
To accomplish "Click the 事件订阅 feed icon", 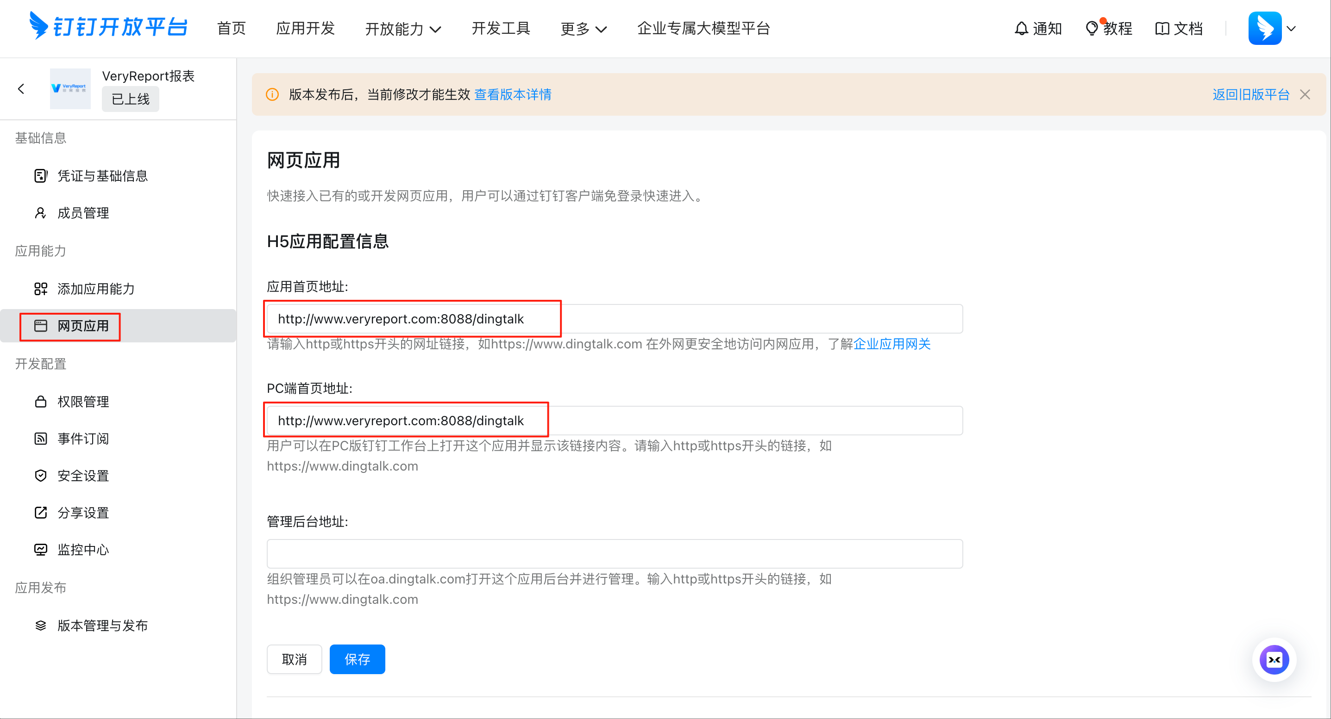I will pyautogui.click(x=41, y=439).
